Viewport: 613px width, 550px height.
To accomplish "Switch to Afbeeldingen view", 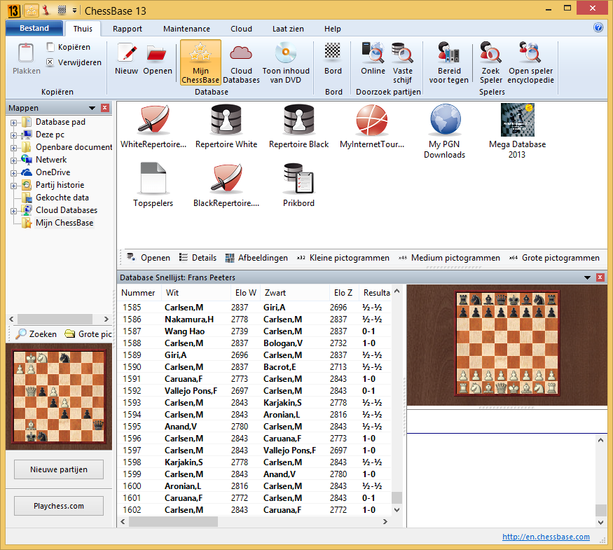I will pyautogui.click(x=256, y=258).
